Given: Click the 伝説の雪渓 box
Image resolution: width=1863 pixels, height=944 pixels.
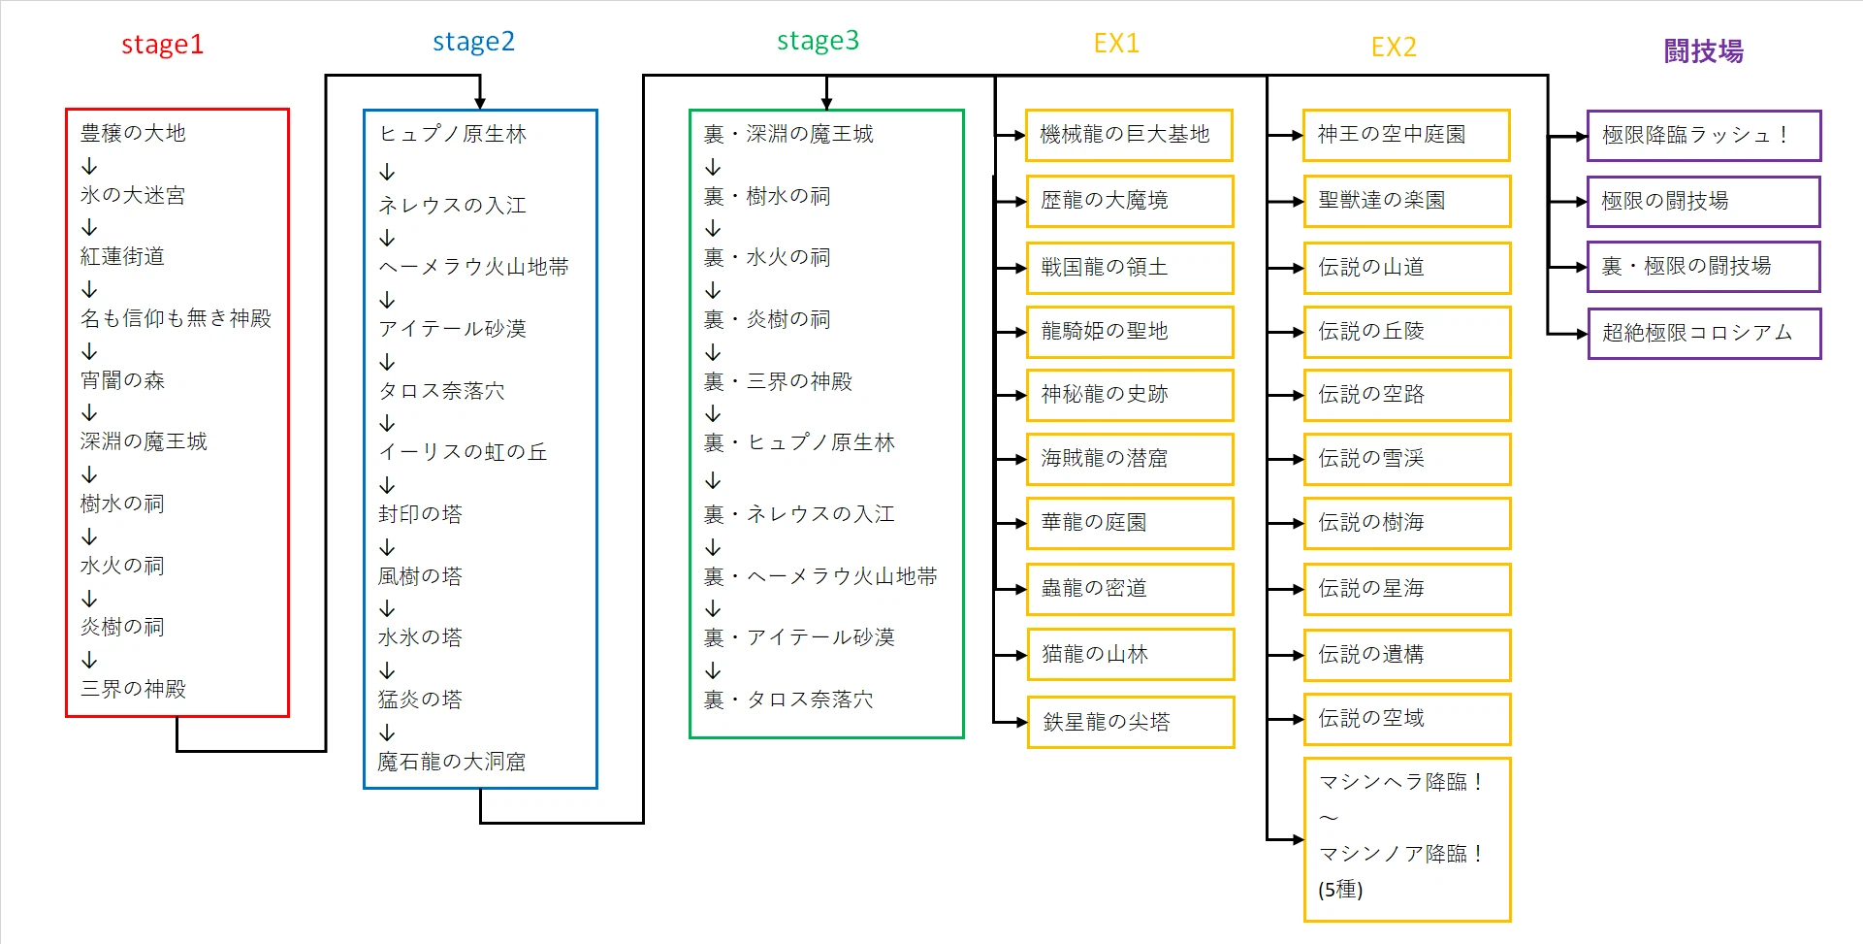Looking at the screenshot, I should pos(1407,459).
